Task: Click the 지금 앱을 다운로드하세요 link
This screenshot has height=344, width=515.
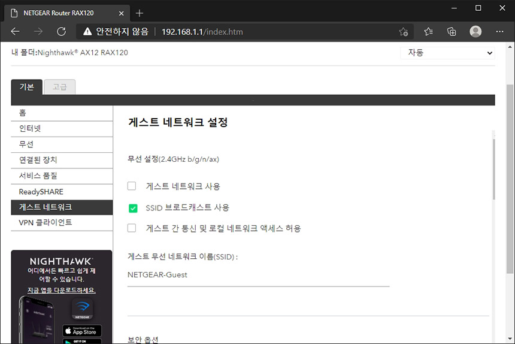Action: [62, 290]
